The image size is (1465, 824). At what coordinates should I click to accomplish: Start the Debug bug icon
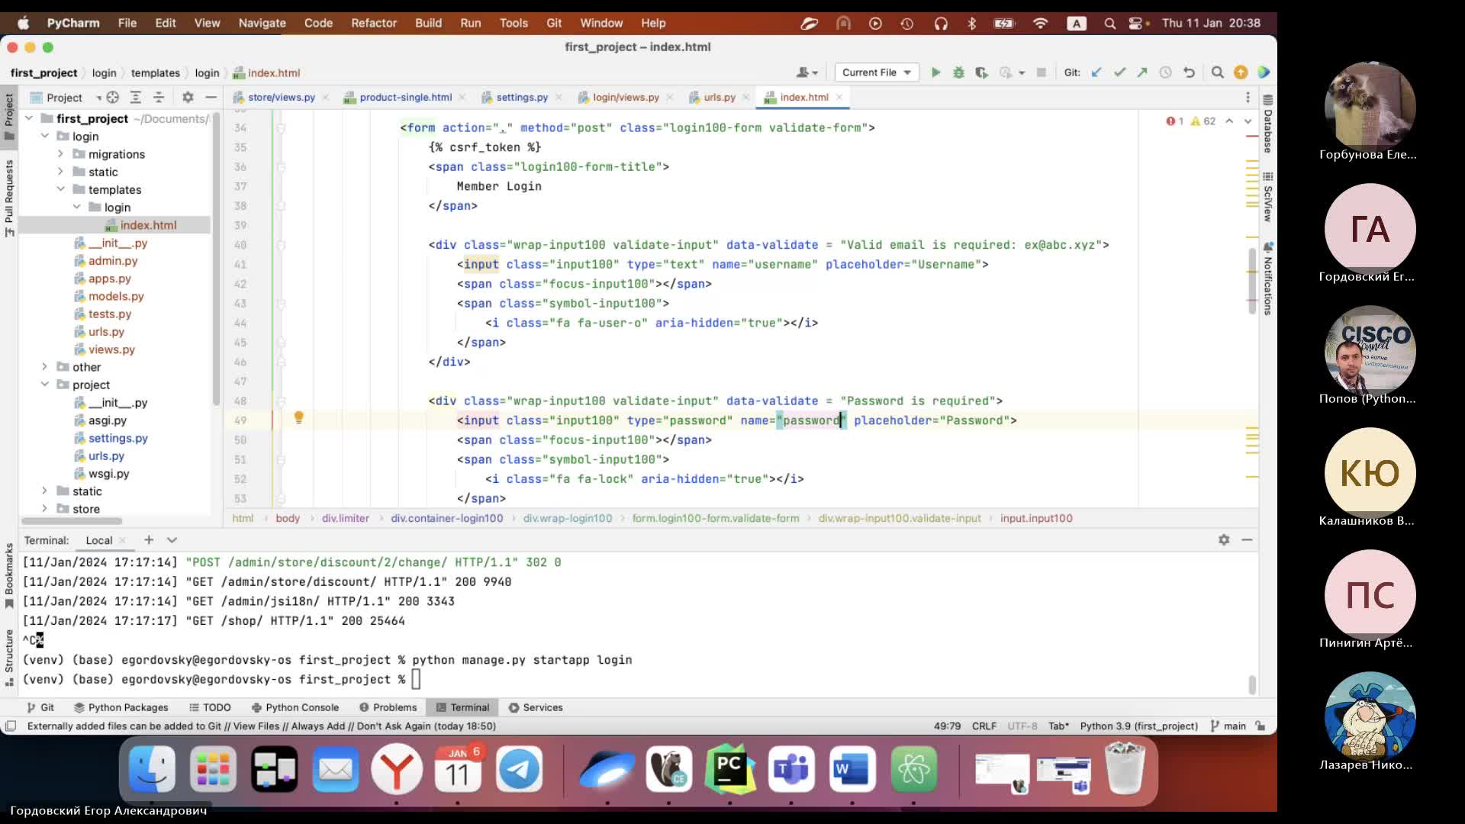click(958, 72)
